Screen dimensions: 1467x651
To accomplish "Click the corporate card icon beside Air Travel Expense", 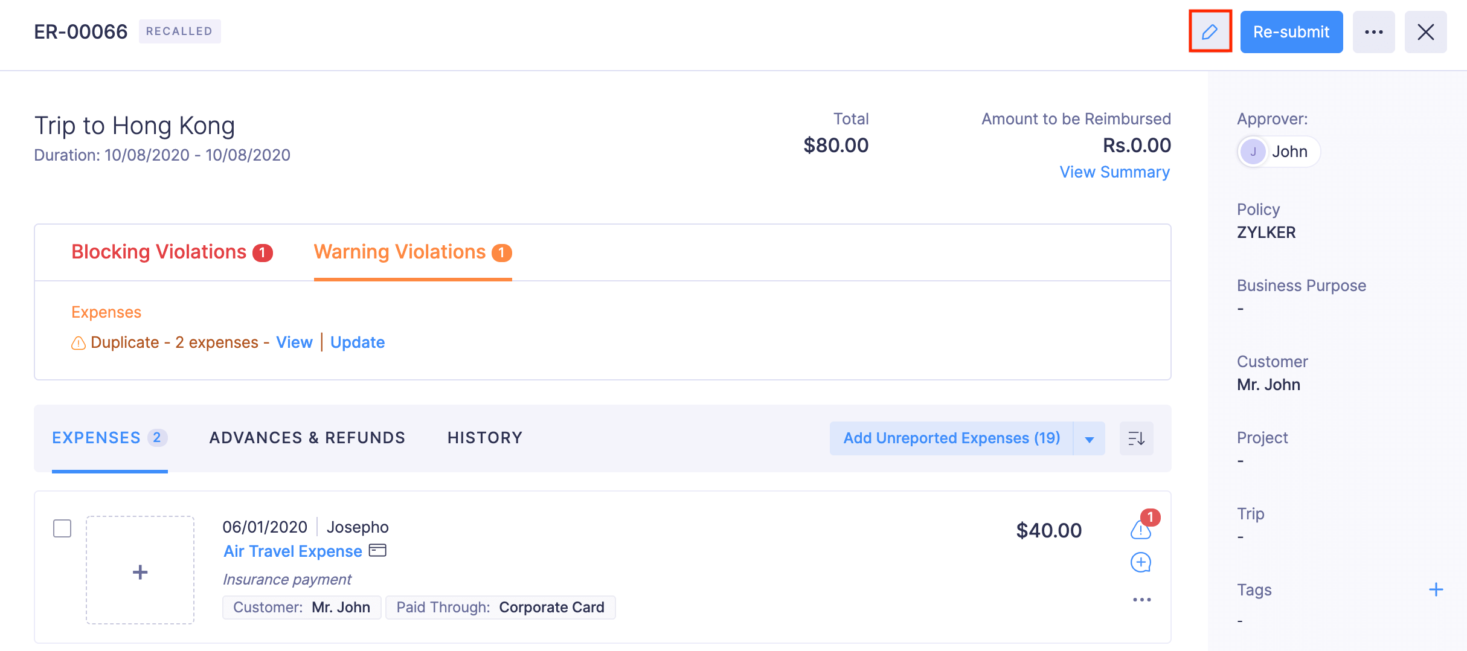I will pos(377,551).
